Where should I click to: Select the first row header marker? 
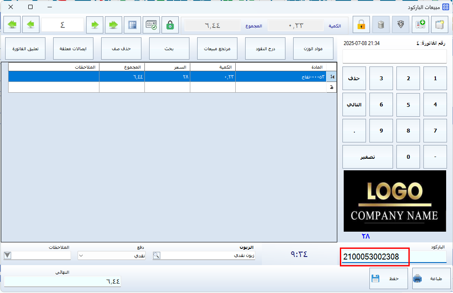[332, 77]
